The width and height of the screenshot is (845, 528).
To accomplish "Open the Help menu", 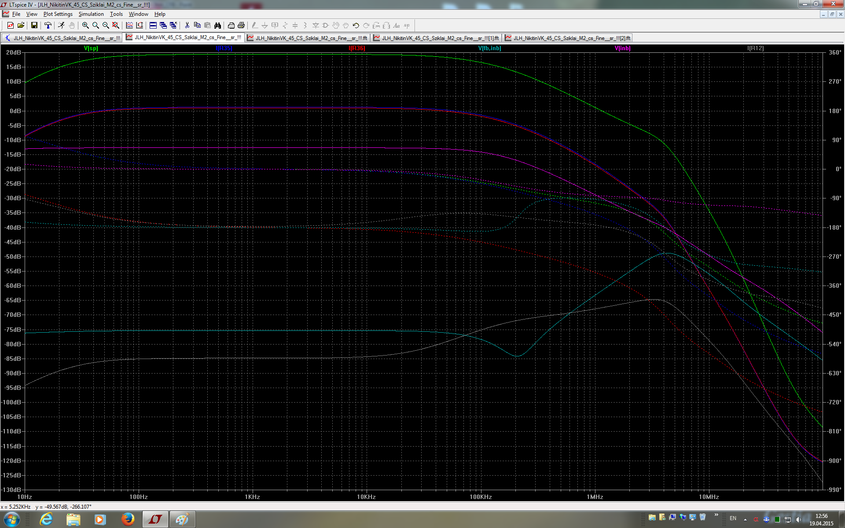I will click(x=160, y=14).
